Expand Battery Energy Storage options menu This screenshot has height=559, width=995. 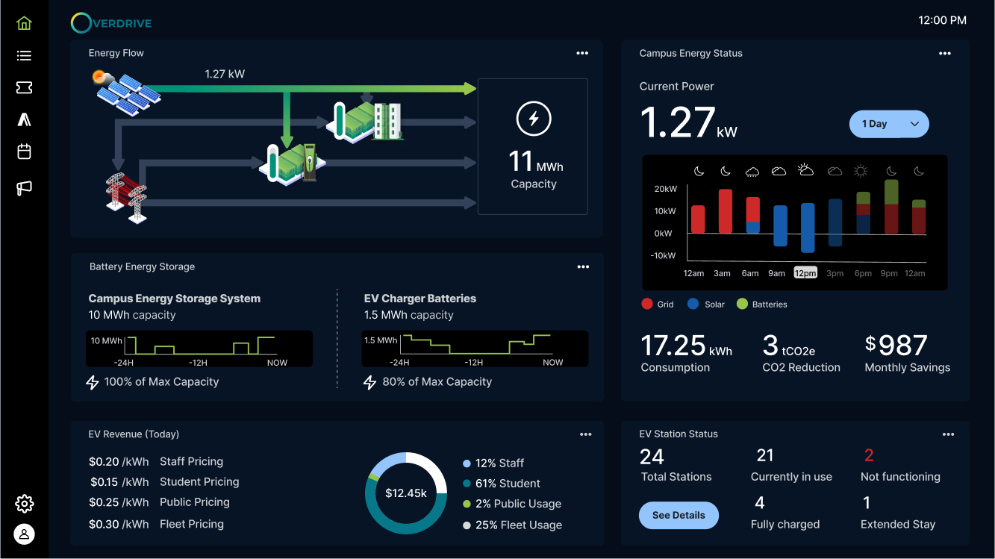[583, 266]
